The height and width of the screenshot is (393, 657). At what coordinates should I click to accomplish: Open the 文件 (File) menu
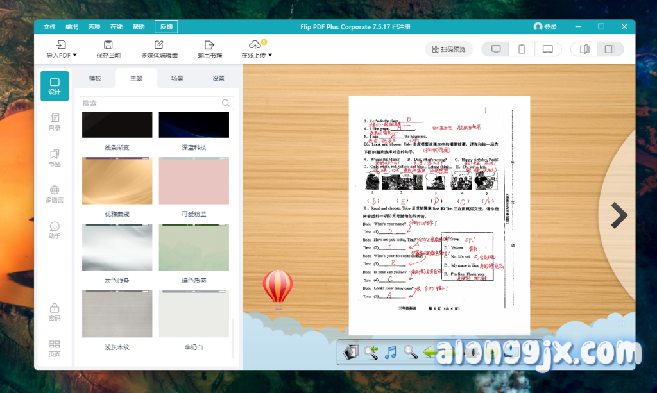50,27
